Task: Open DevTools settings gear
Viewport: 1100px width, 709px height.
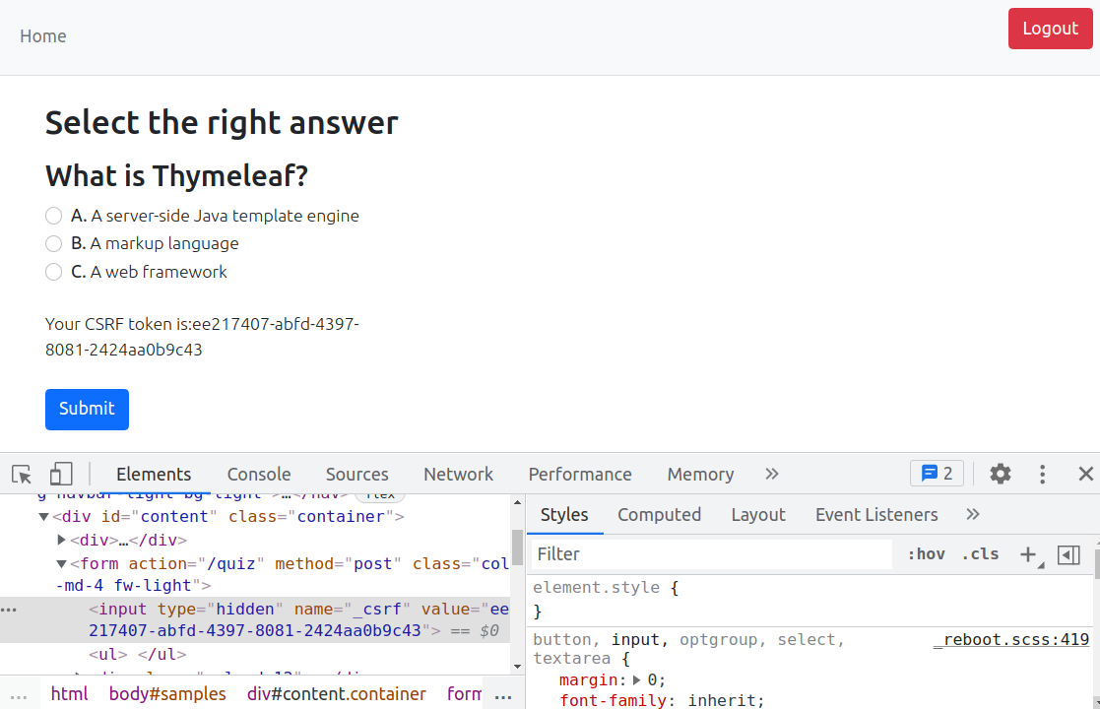Action: [x=1000, y=474]
